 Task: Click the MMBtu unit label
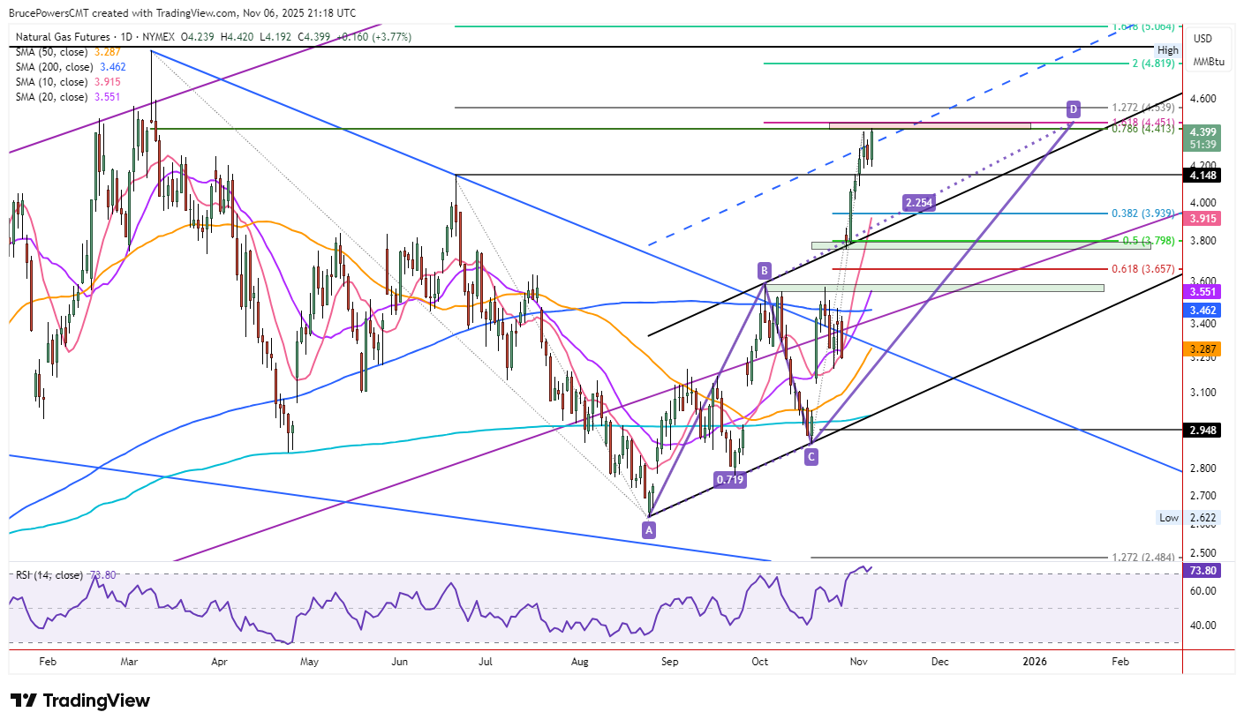coord(1208,62)
